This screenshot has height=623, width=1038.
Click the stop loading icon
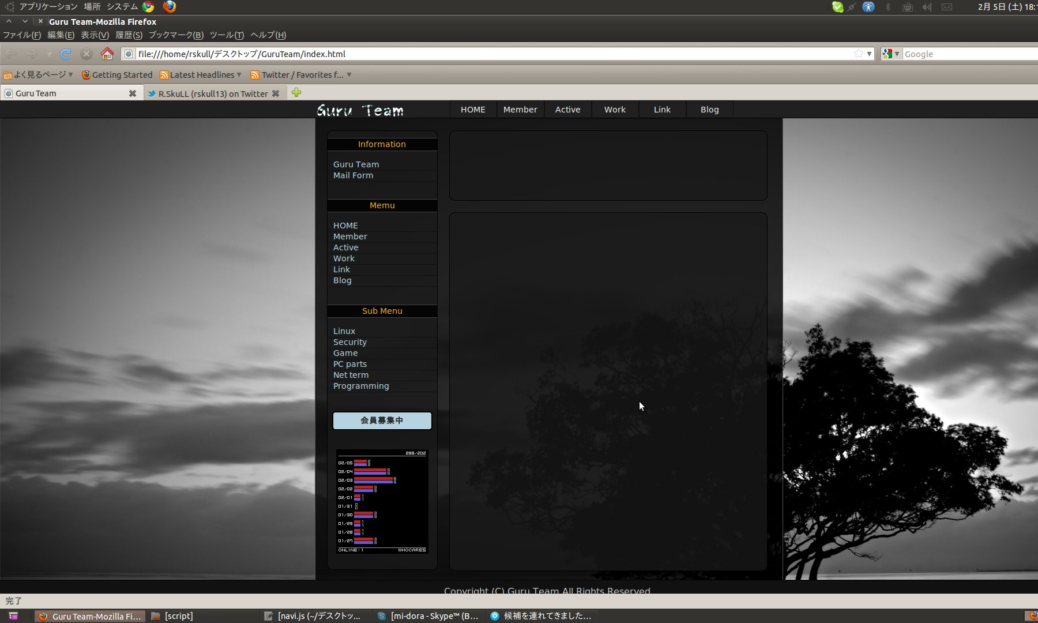pos(86,54)
